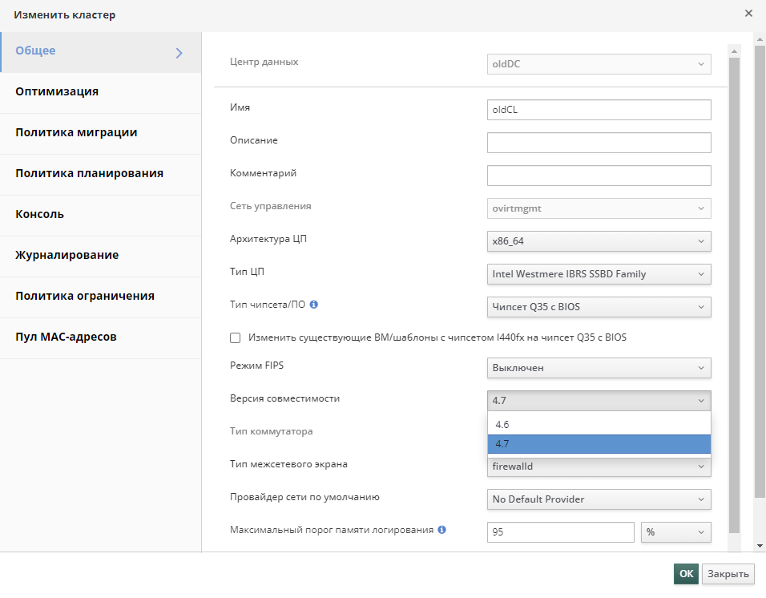Click info icon beside Максимальный порог памяти логирования
This screenshot has height=598, width=766.
tap(441, 530)
